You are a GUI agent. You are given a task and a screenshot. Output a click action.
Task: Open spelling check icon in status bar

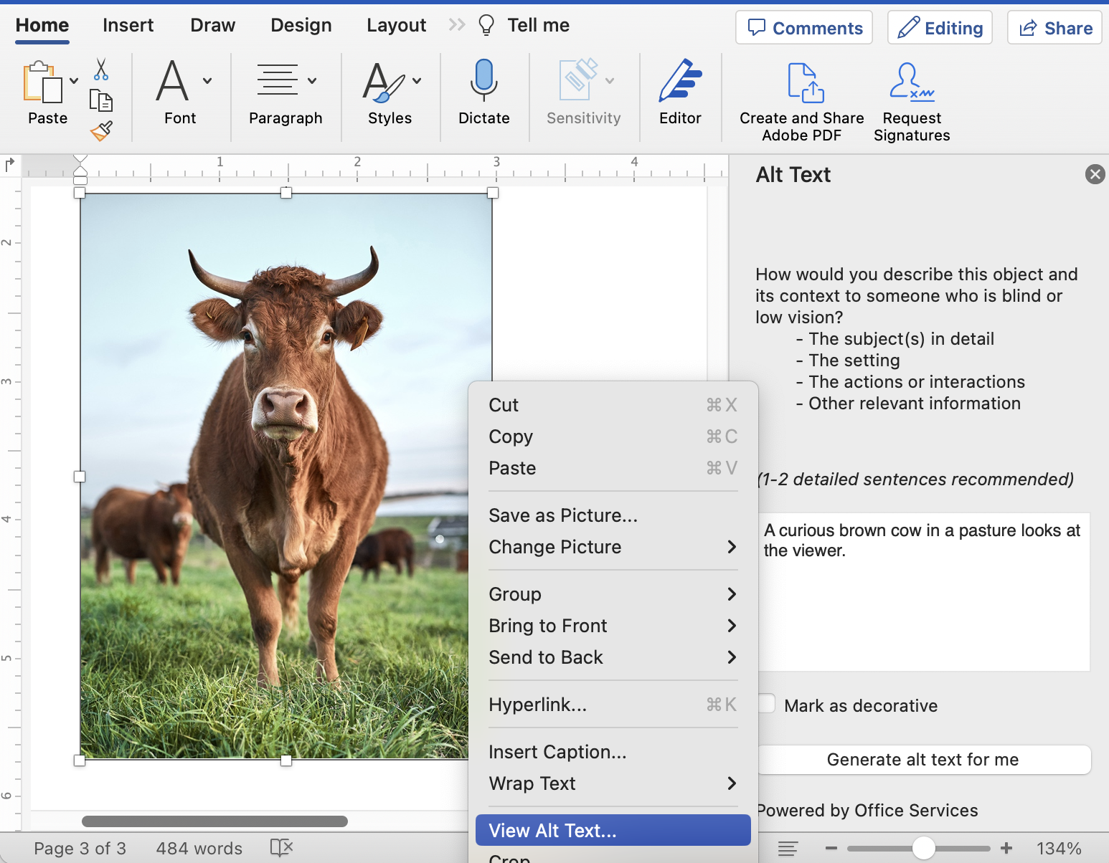click(281, 848)
